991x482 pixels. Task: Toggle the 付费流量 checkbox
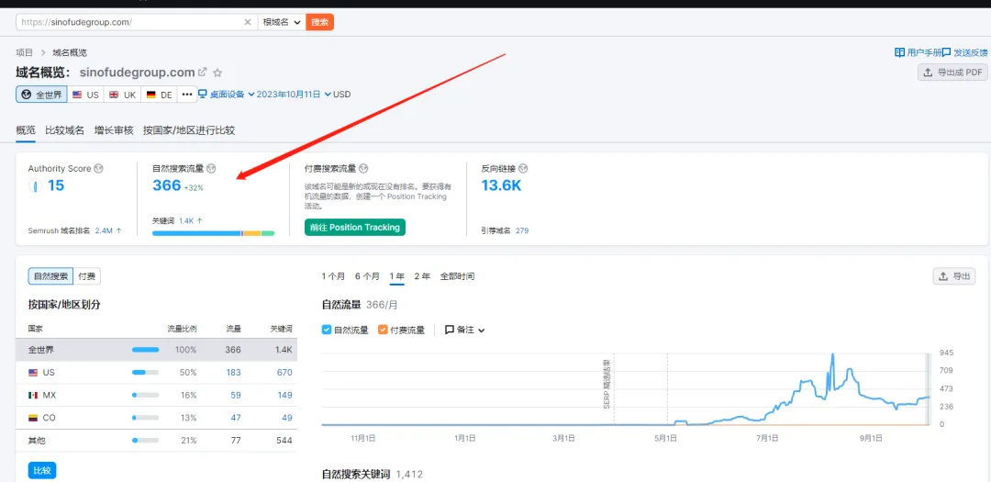383,330
